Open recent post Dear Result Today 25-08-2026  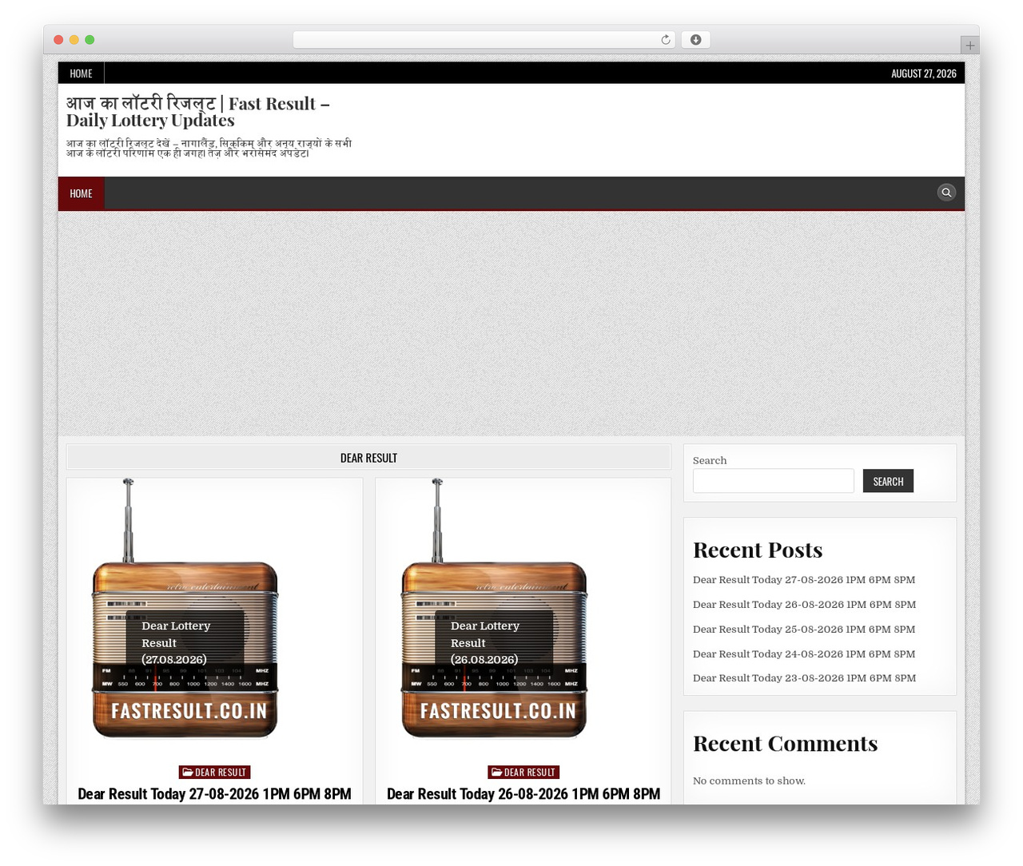pos(804,630)
